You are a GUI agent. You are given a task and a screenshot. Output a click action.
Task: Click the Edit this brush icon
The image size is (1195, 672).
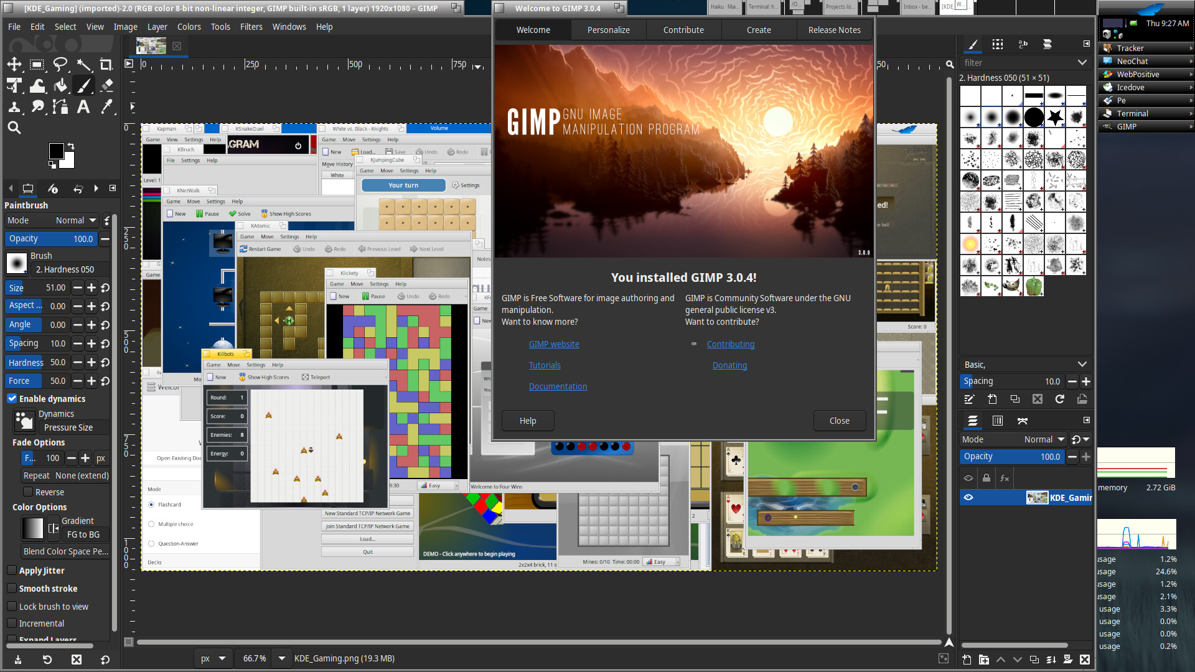[969, 399]
